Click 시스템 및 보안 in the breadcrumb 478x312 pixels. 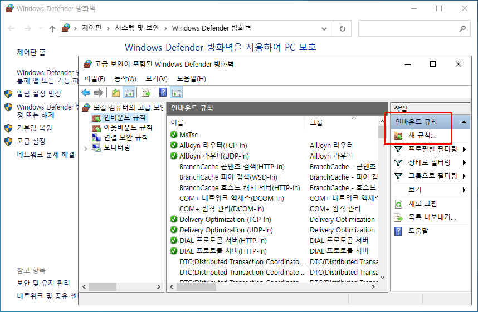coord(137,28)
